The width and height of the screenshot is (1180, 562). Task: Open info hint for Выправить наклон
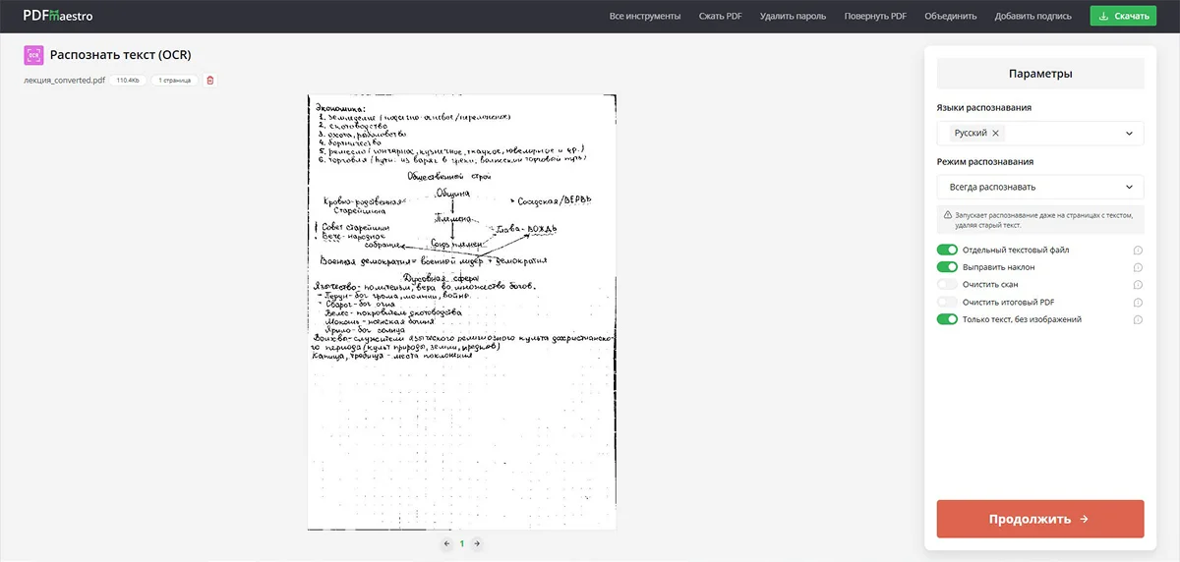(x=1137, y=267)
